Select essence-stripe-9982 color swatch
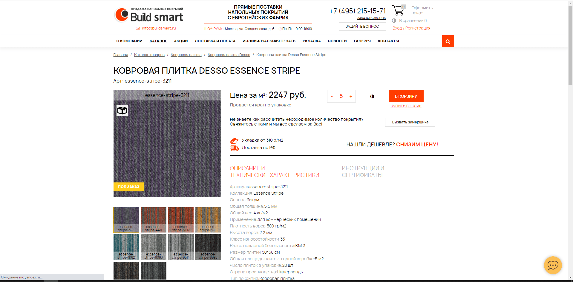Image resolution: width=573 pixels, height=282 pixels. [x=208, y=247]
